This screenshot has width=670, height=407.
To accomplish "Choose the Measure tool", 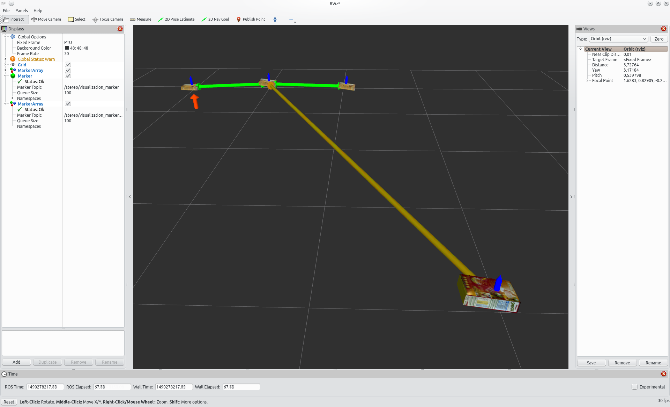I will coord(140,19).
